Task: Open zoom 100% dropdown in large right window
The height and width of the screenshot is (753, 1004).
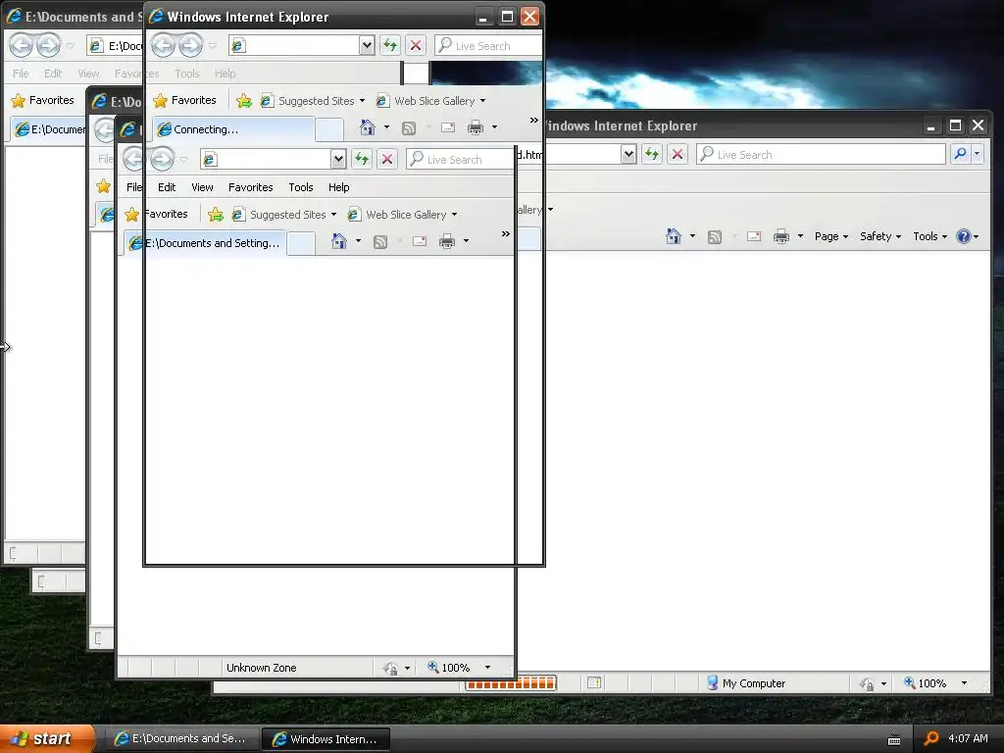Action: click(965, 683)
